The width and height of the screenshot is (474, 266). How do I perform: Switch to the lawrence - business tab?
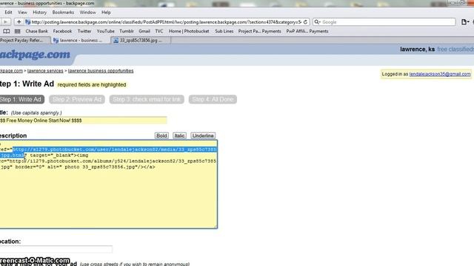click(81, 41)
